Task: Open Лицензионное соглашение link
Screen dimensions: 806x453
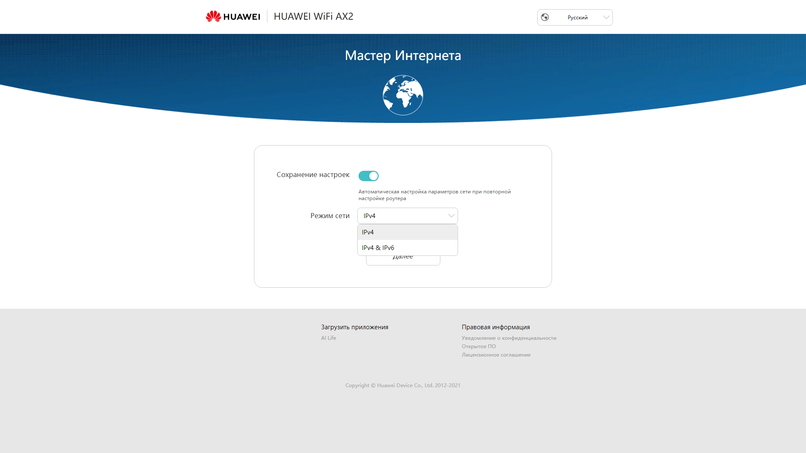Action: (496, 355)
